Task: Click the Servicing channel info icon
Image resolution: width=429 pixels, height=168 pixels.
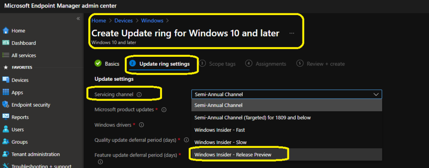Action: click(139, 95)
